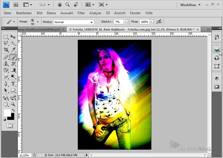Open the Ebene menu
This screenshot has width=223, height=158.
51,13
